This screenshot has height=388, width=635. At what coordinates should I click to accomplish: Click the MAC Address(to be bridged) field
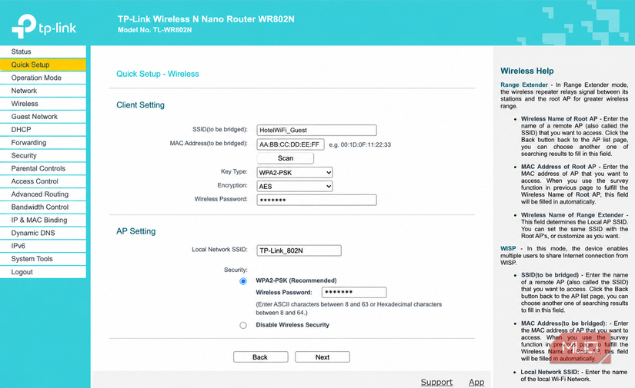click(x=290, y=144)
